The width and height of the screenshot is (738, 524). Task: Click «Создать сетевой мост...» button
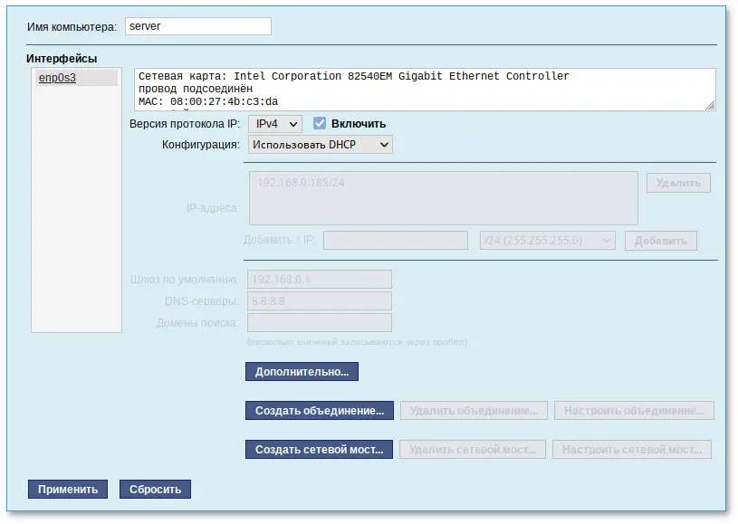pyautogui.click(x=319, y=449)
